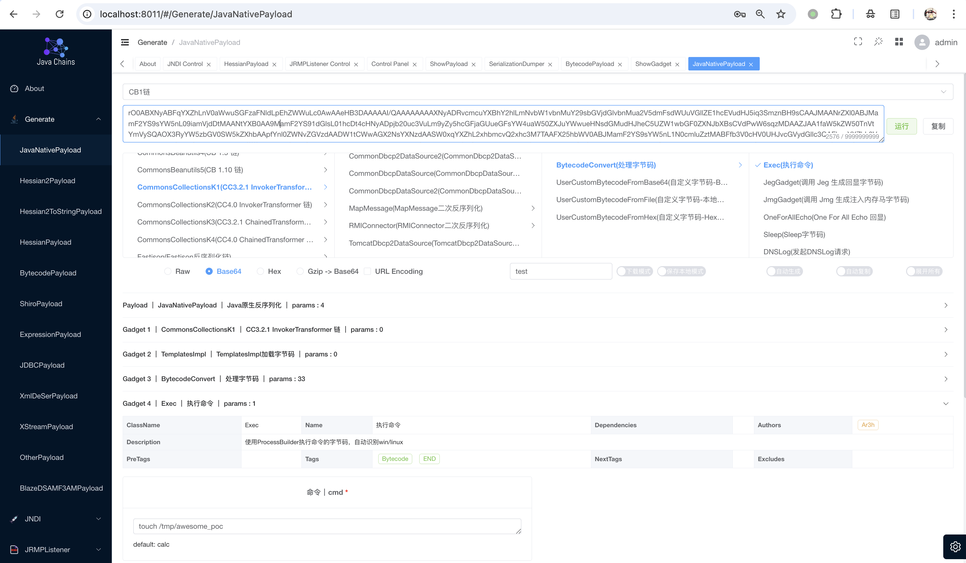Click the cmd textarea with touch command
966x563 pixels.
(x=327, y=526)
